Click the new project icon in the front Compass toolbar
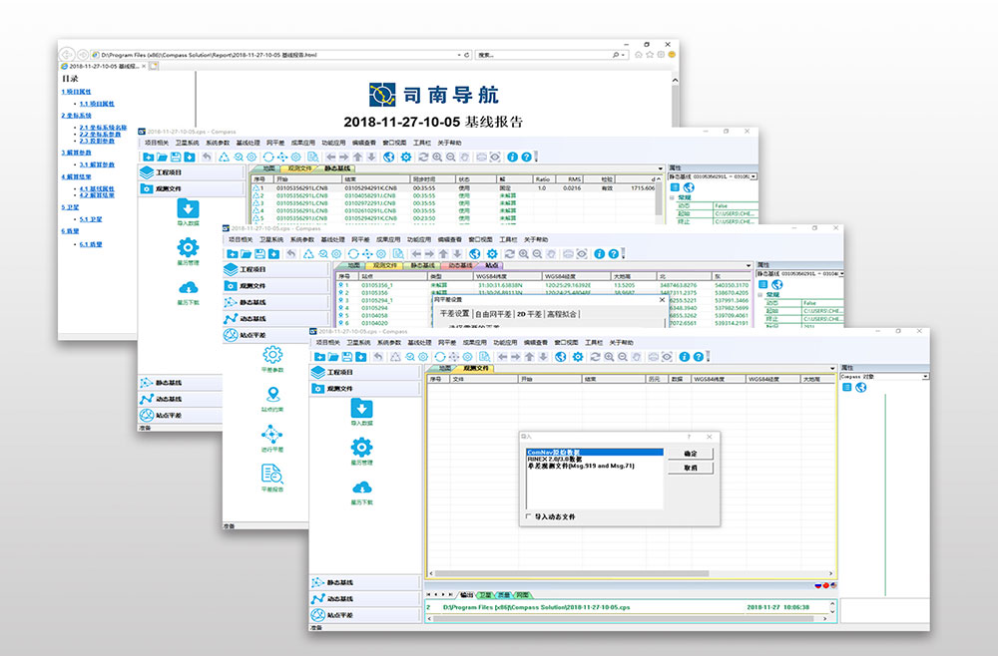This screenshot has width=998, height=656. [319, 357]
